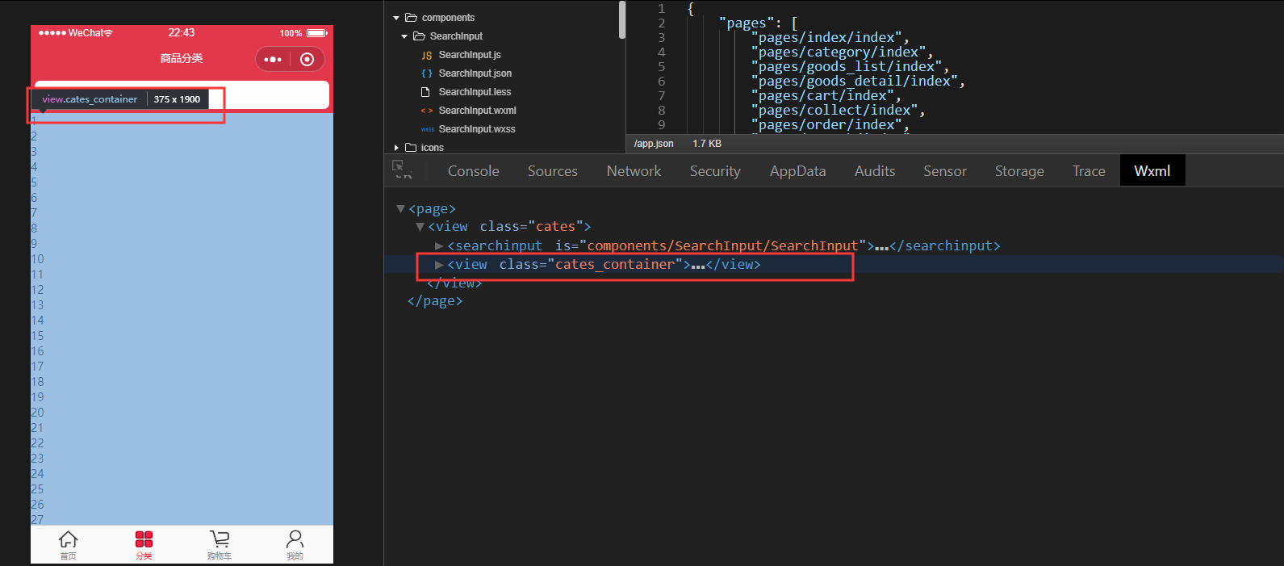Click the "pages/index/index" line in editor
The image size is (1284, 566).
coord(830,38)
